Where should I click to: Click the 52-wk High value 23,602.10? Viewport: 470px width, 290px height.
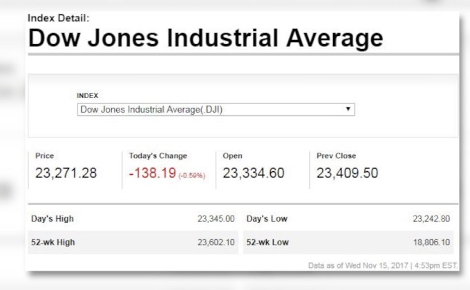click(216, 242)
